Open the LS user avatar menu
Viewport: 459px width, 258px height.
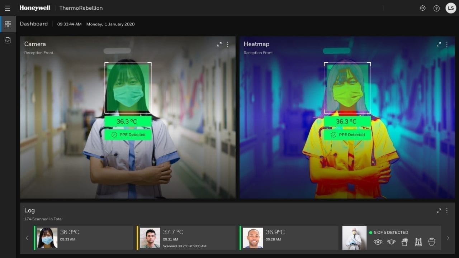pos(450,8)
